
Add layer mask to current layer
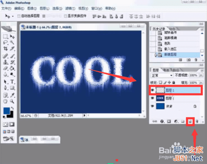coord(169,121)
